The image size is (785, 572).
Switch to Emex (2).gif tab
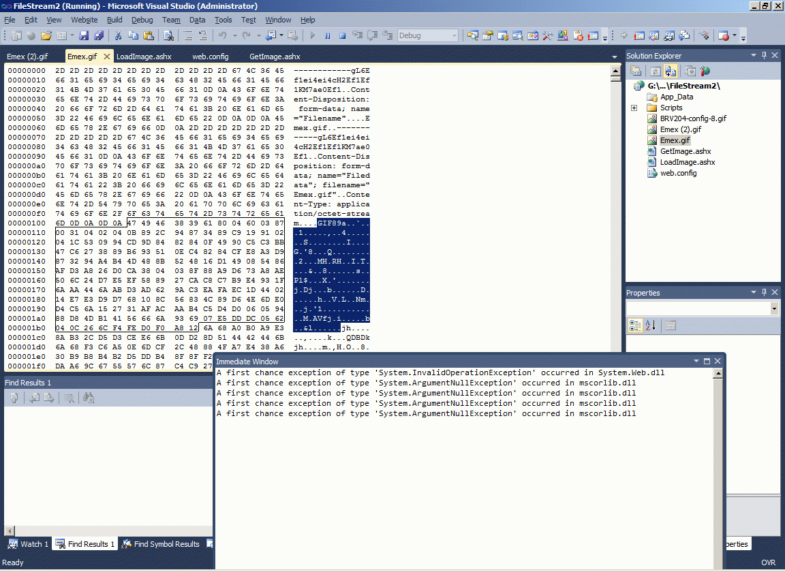point(27,57)
